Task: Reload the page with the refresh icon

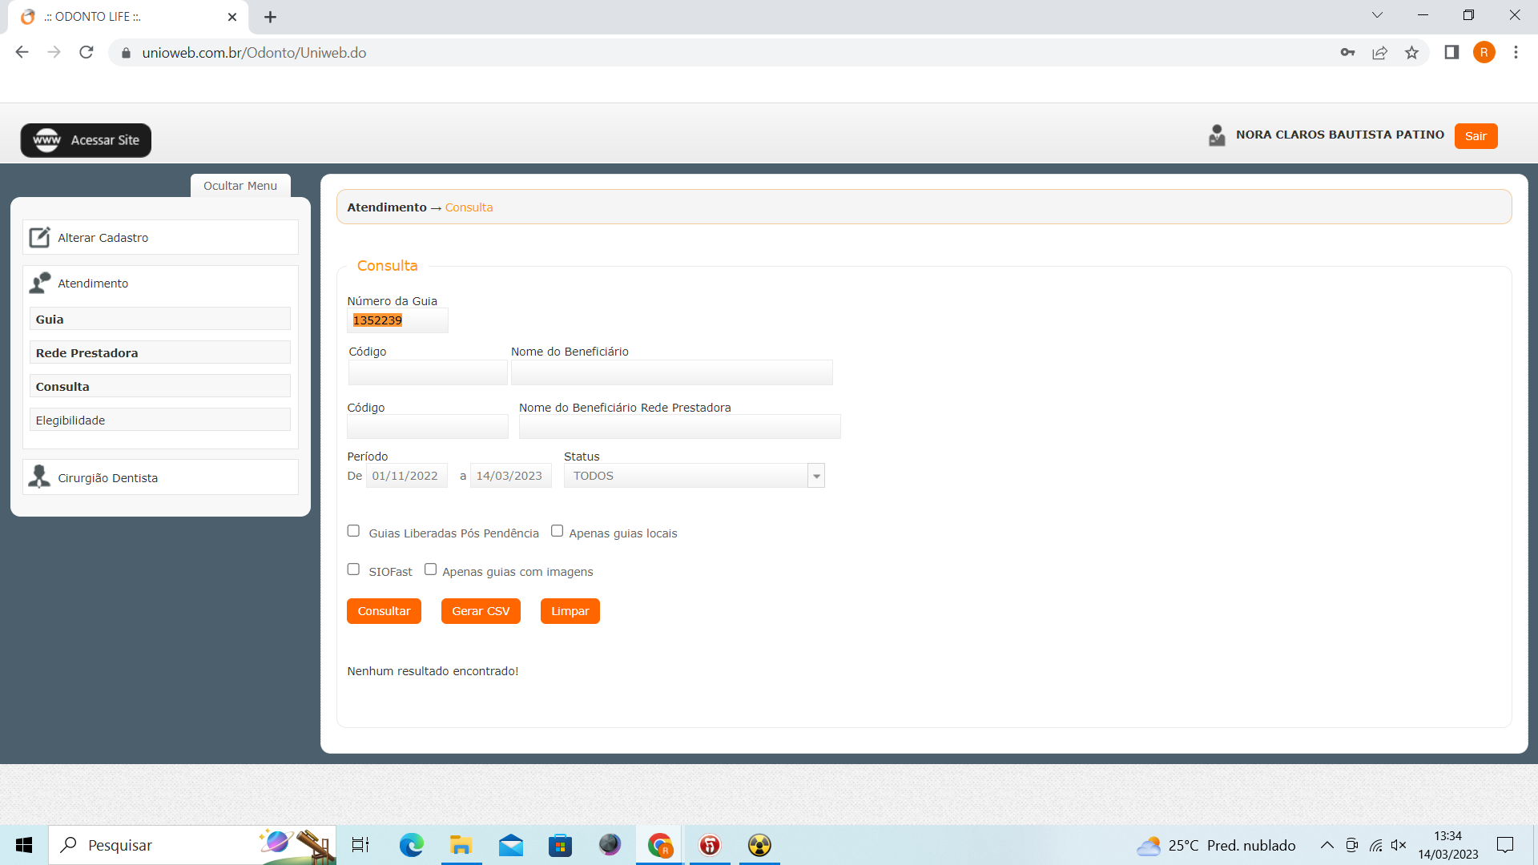Action: [87, 53]
